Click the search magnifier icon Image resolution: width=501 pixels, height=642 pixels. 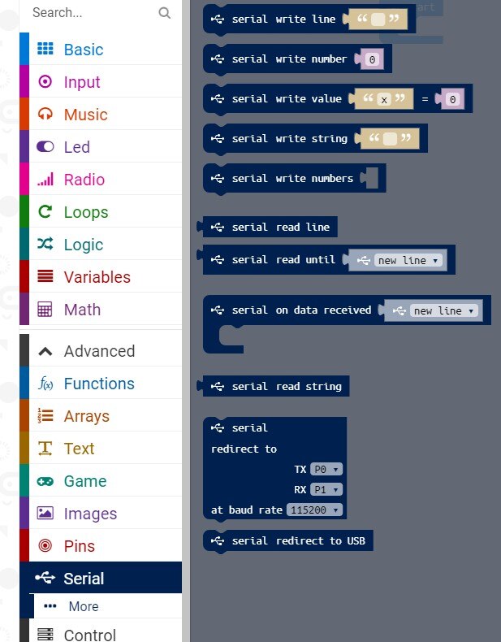165,13
